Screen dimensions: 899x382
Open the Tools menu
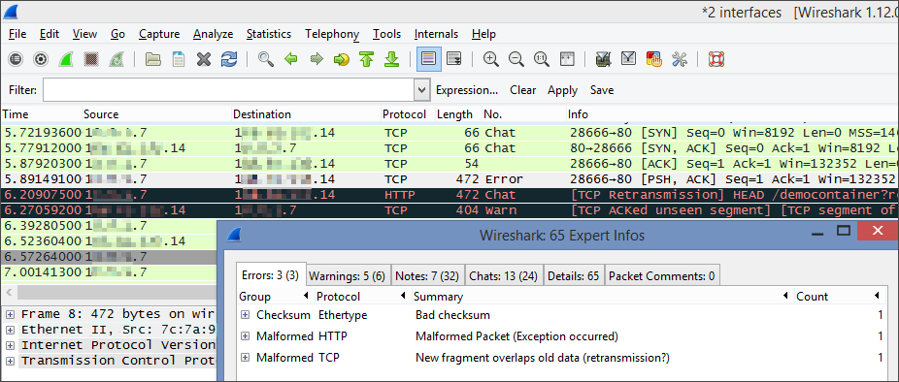click(x=387, y=34)
